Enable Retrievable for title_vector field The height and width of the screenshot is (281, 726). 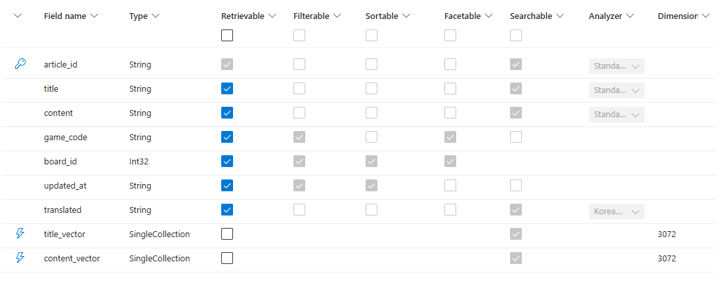click(227, 234)
